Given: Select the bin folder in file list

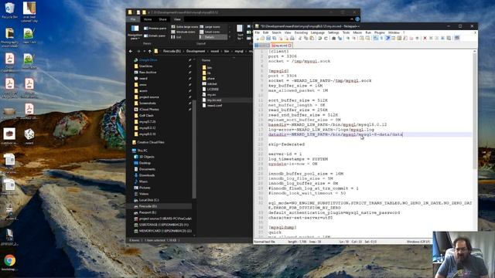Looking at the screenshot, I should pyautogui.click(x=207, y=67).
